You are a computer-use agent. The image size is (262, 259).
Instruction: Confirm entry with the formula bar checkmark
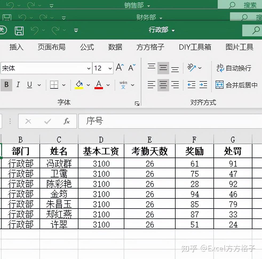(47, 121)
